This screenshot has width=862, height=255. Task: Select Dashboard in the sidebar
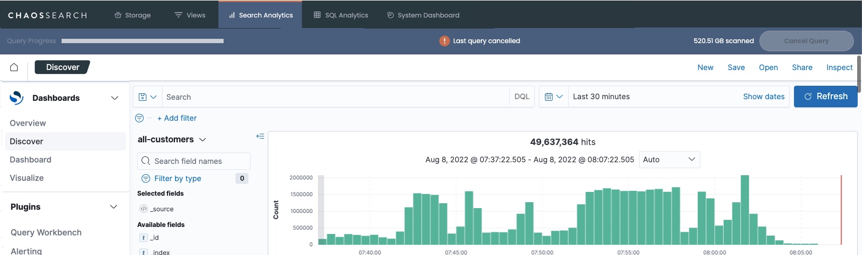point(31,160)
